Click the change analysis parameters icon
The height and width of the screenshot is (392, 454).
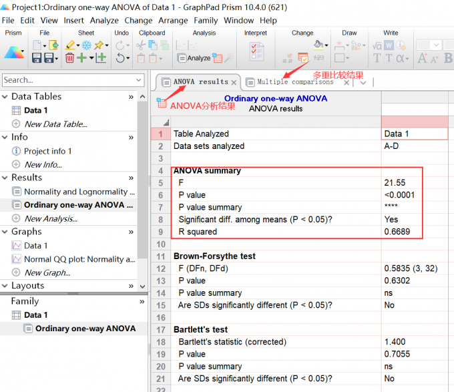303,58
